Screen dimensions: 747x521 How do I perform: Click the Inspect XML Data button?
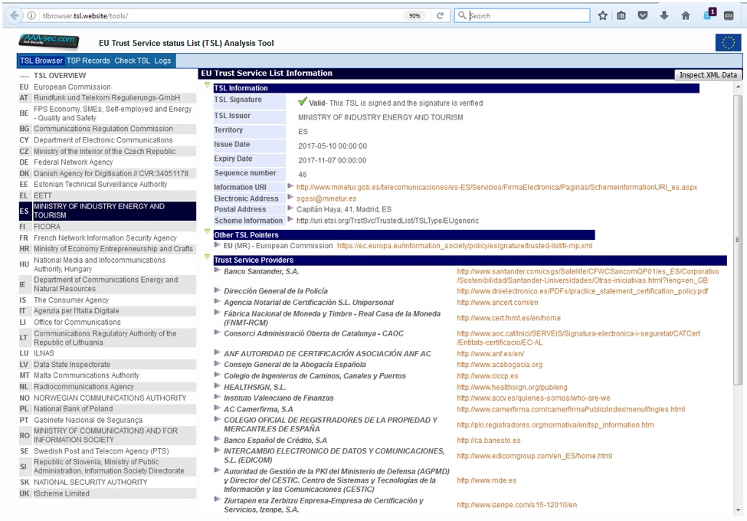point(708,75)
